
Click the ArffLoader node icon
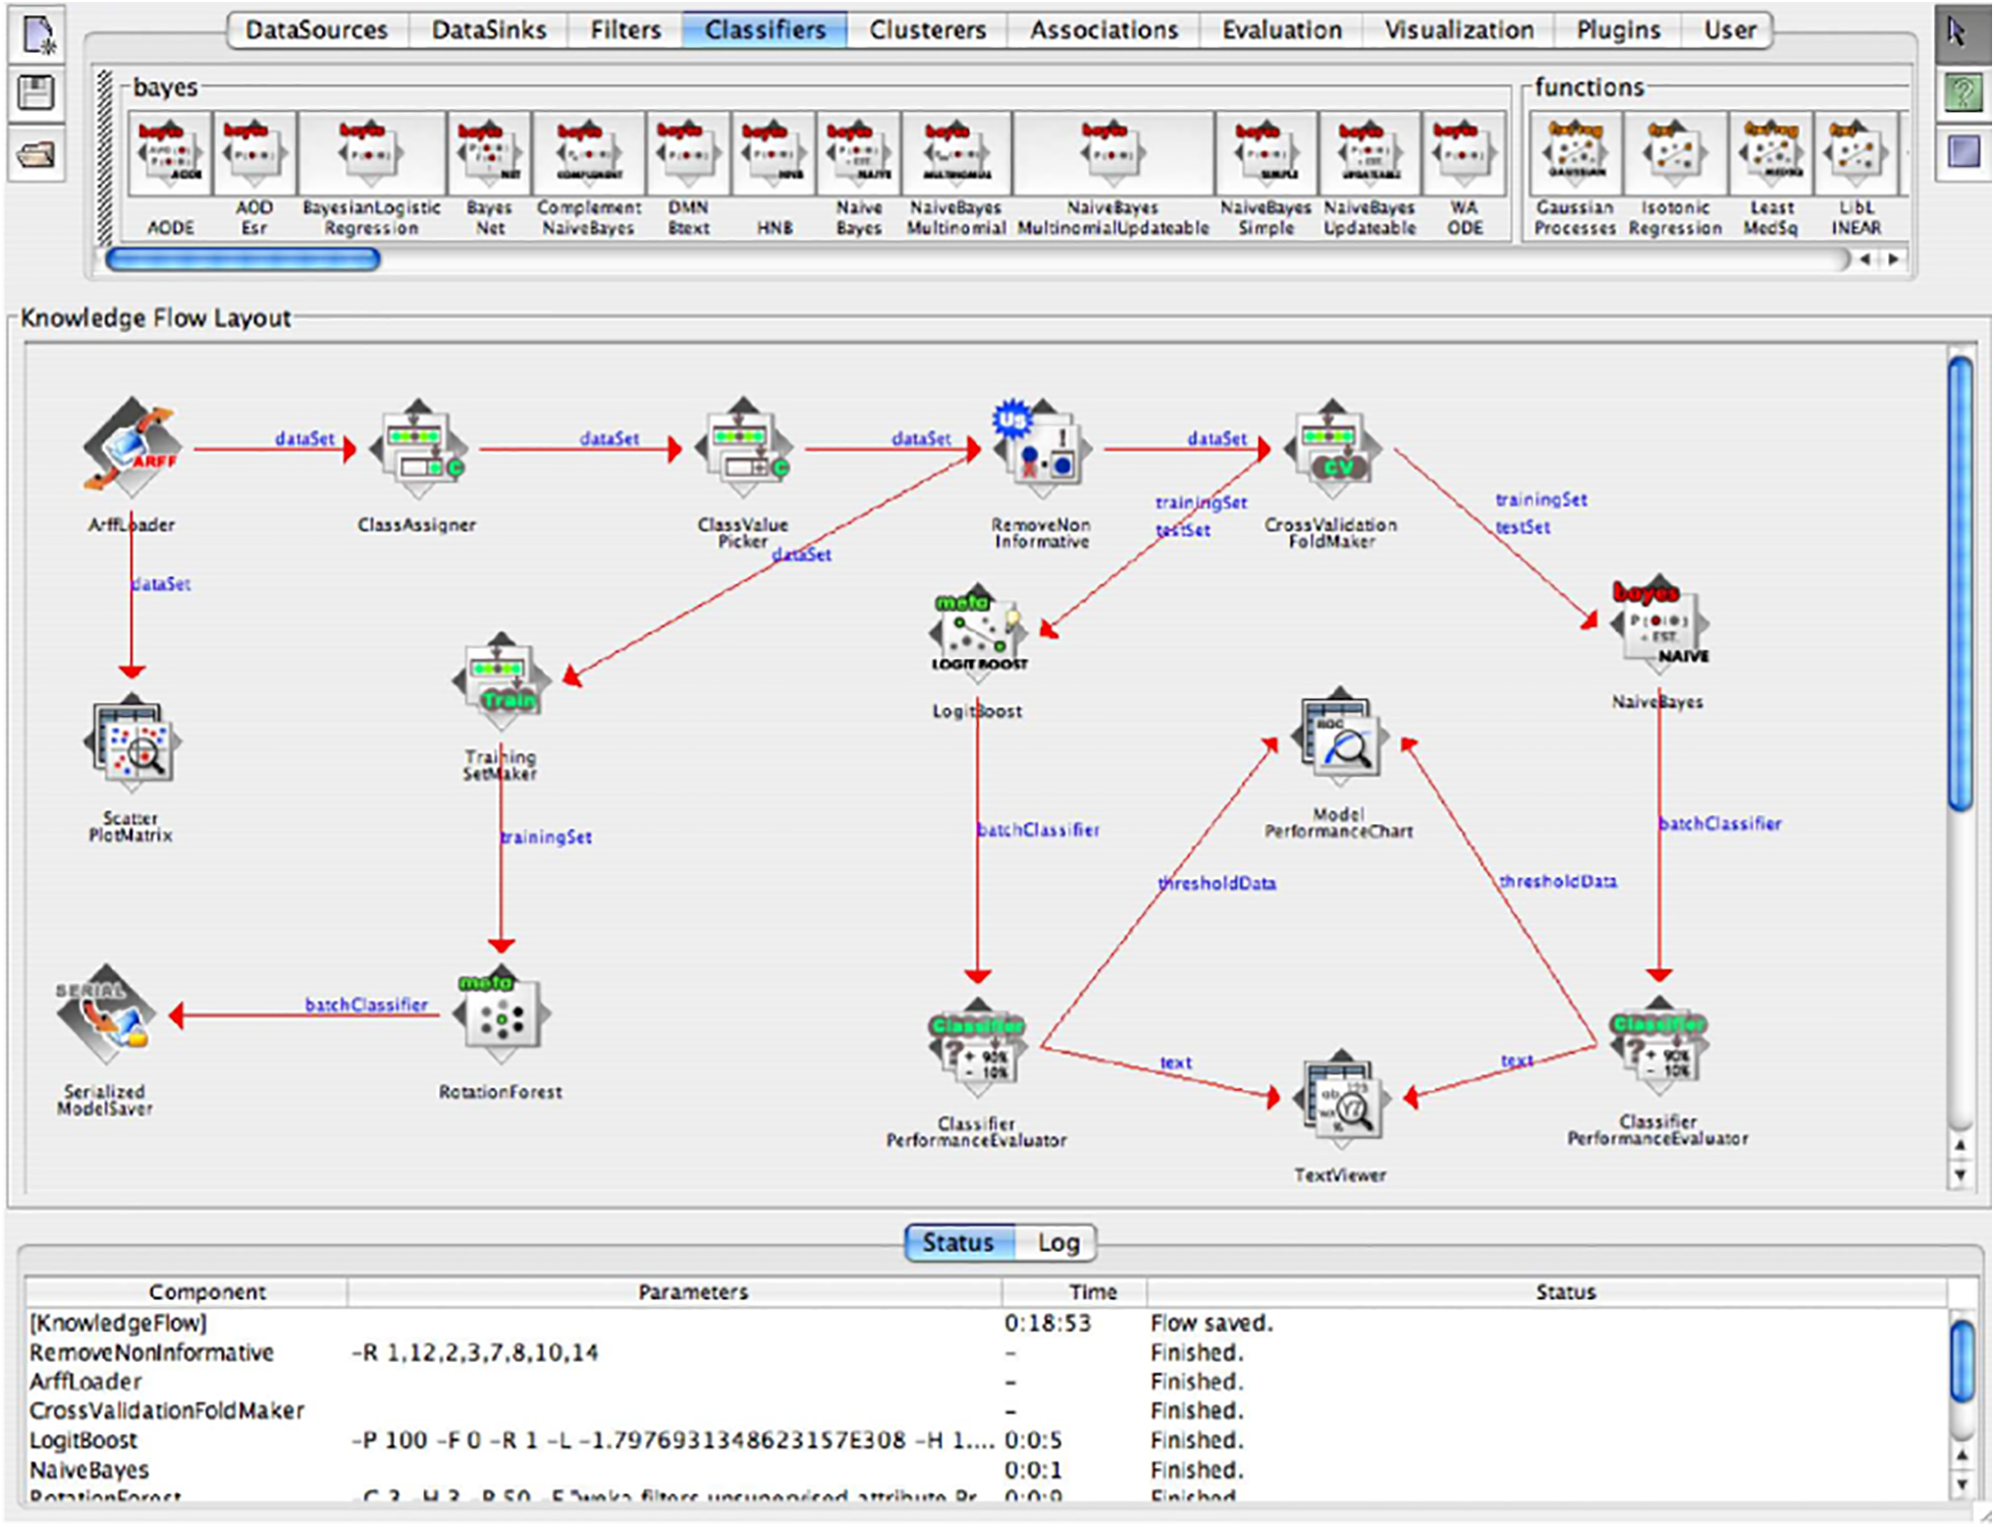[132, 447]
